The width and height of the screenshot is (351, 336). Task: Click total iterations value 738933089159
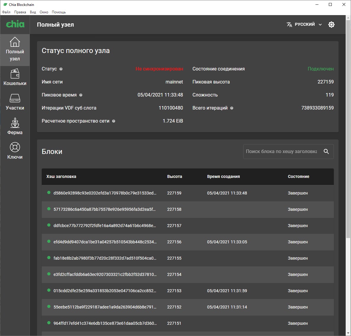(x=318, y=108)
